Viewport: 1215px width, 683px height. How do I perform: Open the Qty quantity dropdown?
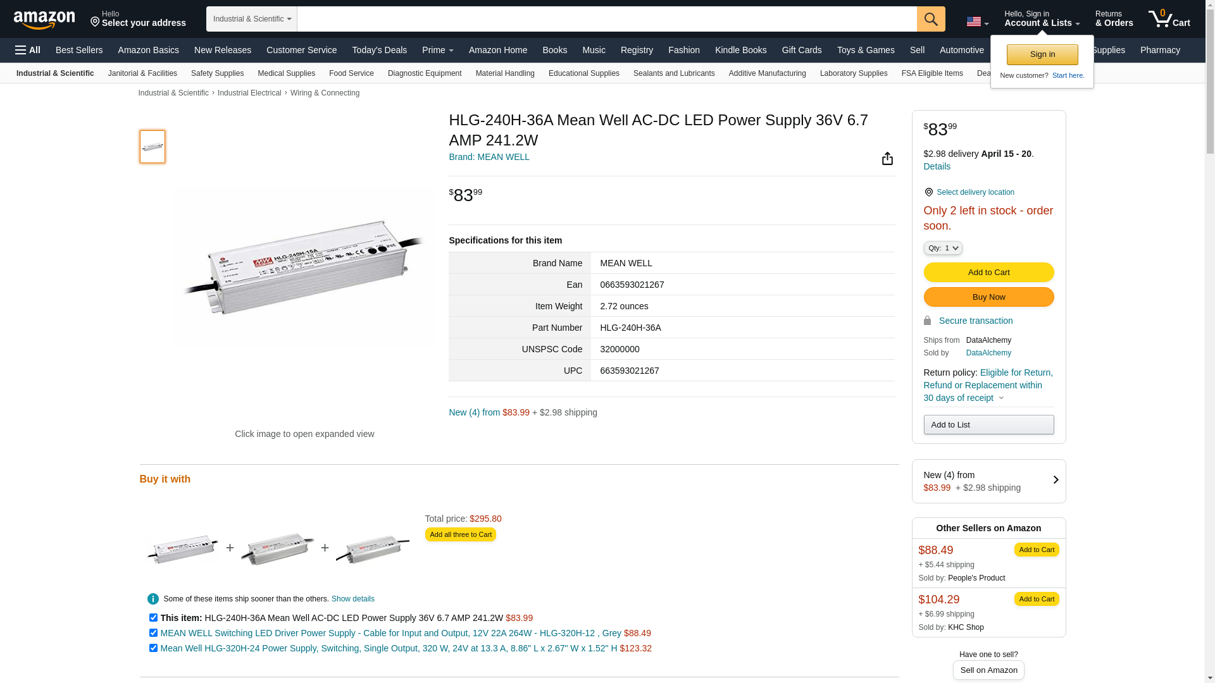coord(943,248)
